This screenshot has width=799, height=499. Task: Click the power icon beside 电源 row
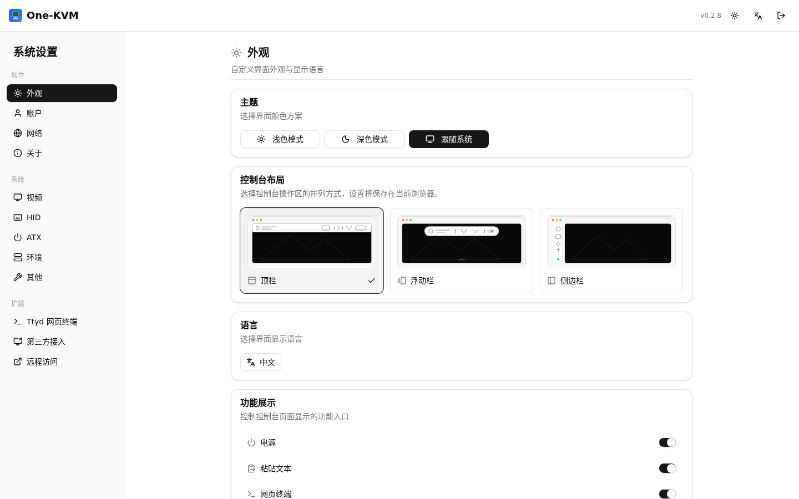[x=251, y=442]
